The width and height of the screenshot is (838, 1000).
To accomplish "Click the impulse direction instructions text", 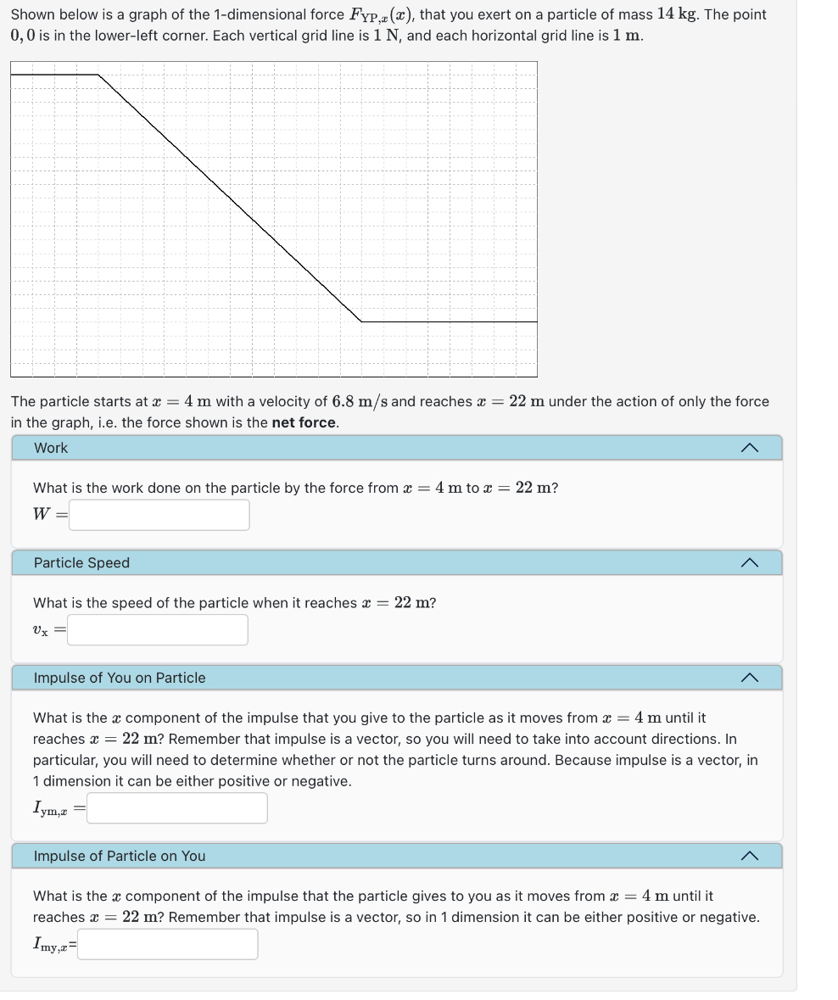I will (x=399, y=750).
